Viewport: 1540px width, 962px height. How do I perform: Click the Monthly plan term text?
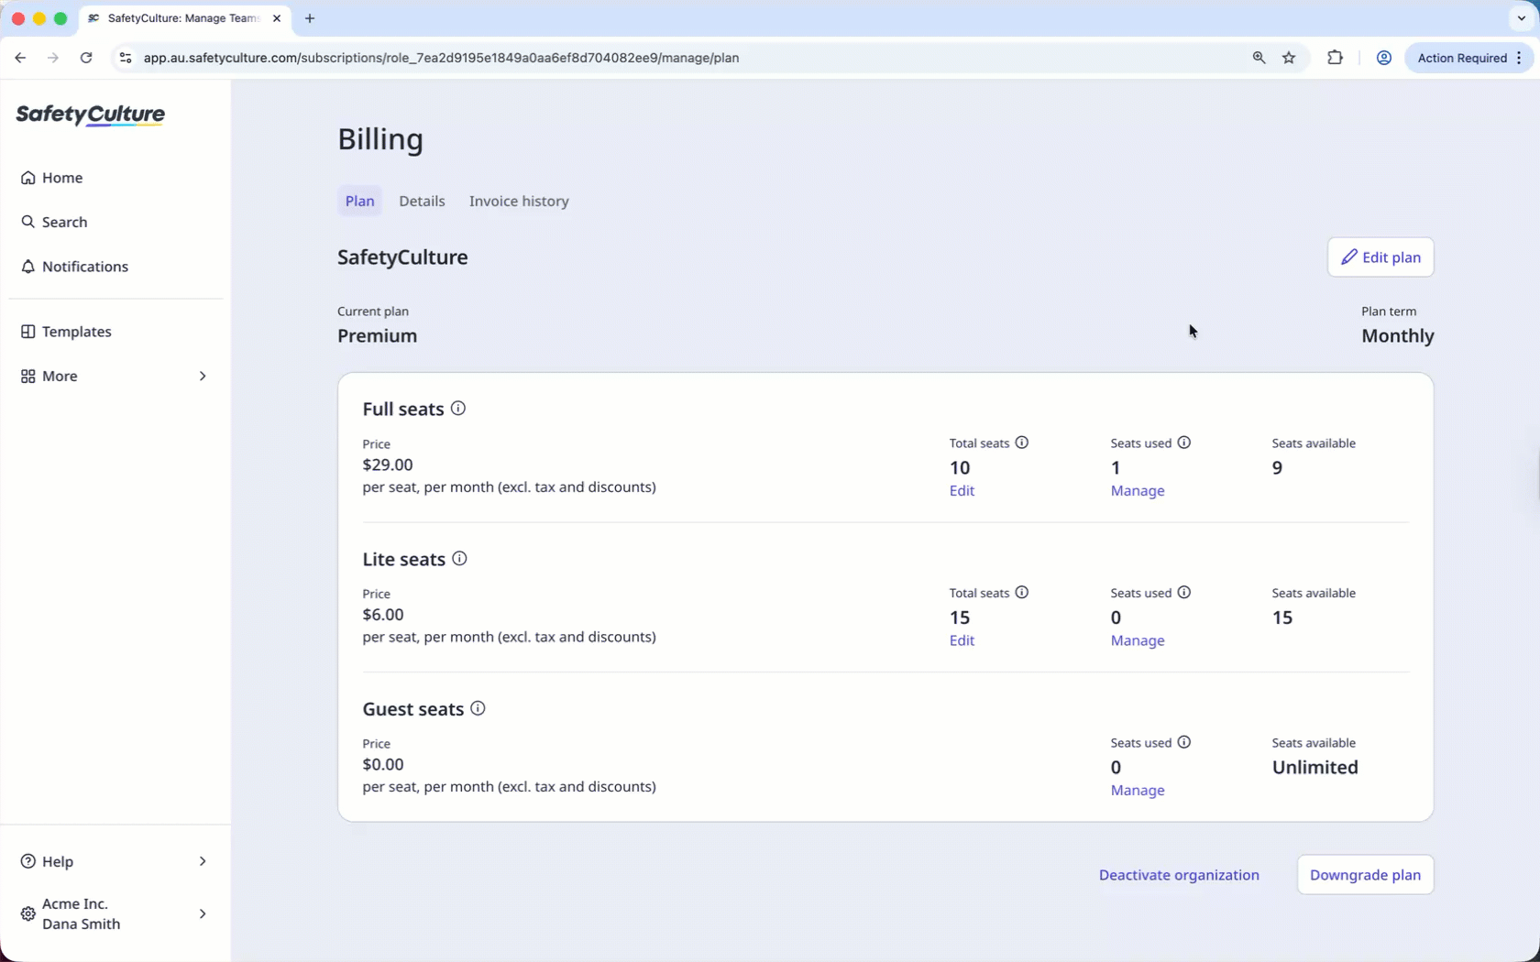click(x=1397, y=336)
